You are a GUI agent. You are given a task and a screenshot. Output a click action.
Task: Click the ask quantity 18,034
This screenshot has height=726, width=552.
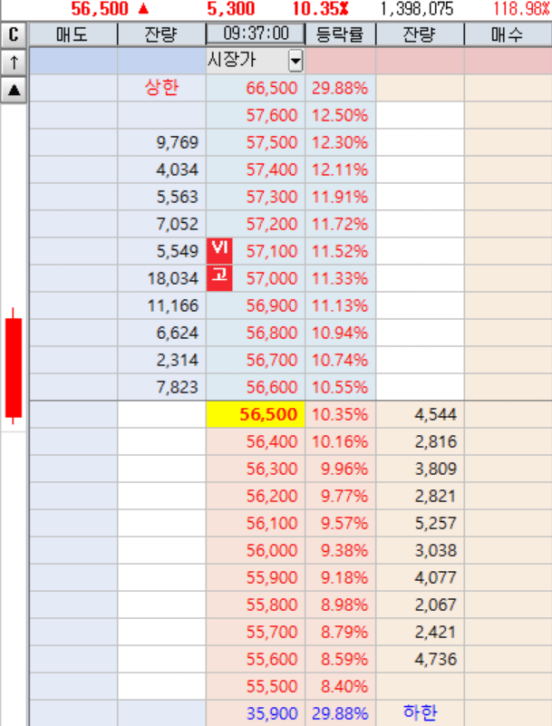pyautogui.click(x=161, y=278)
